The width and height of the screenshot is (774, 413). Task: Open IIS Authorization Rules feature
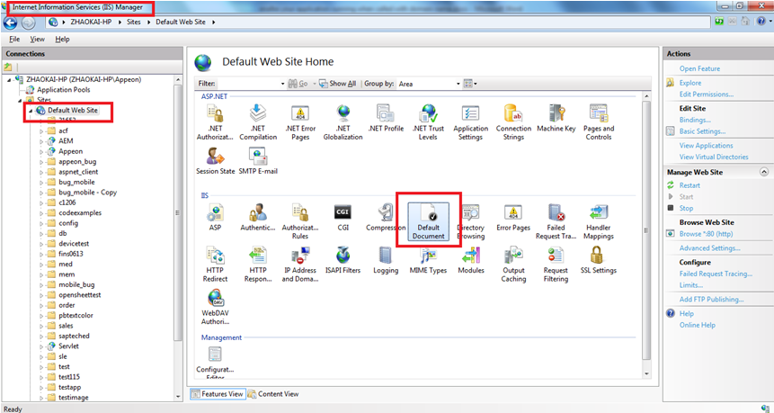coord(300,221)
